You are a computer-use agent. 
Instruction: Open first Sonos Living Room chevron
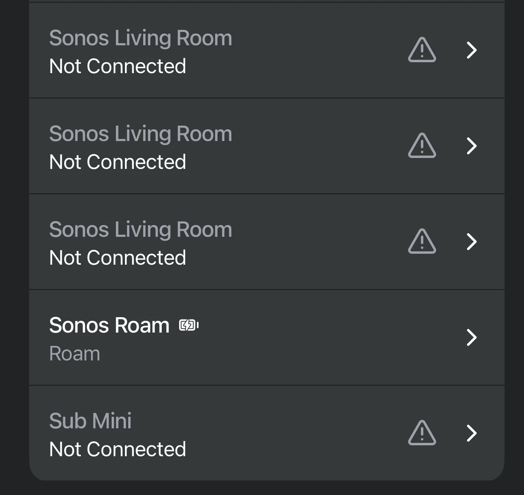pyautogui.click(x=472, y=50)
